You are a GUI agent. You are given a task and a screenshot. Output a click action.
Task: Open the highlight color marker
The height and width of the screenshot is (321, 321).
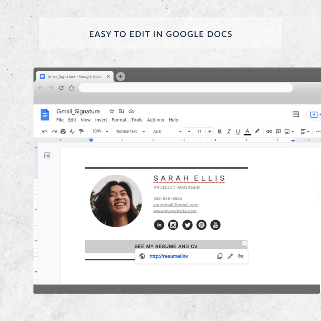pyautogui.click(x=257, y=131)
